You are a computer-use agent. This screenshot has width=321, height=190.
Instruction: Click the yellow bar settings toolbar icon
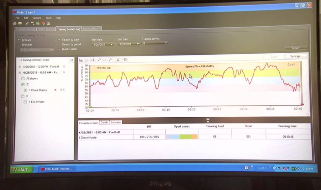32,23
